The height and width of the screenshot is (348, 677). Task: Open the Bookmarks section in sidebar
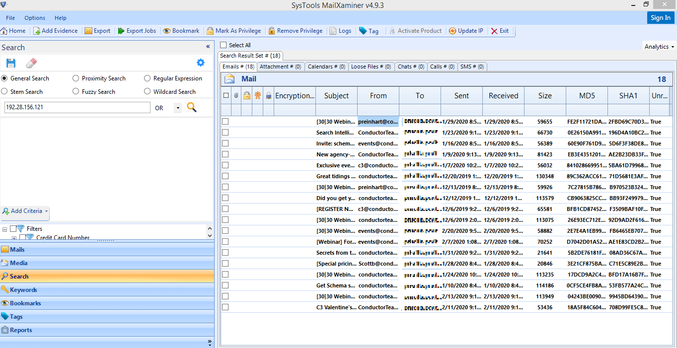coord(107,303)
